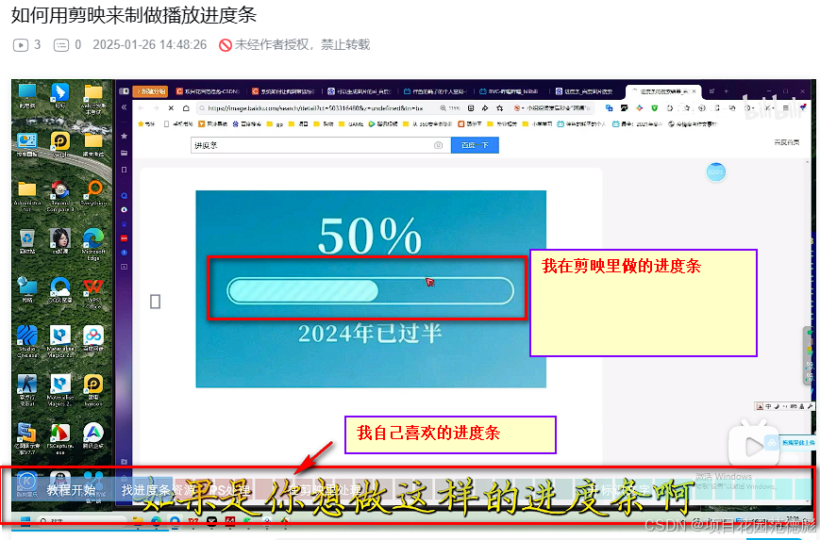Jump to 教程开始 progress chapter
Viewport: 820px width, 540px height.
click(71, 490)
